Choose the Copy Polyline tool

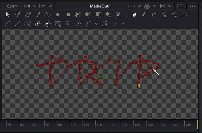click(x=78, y=15)
